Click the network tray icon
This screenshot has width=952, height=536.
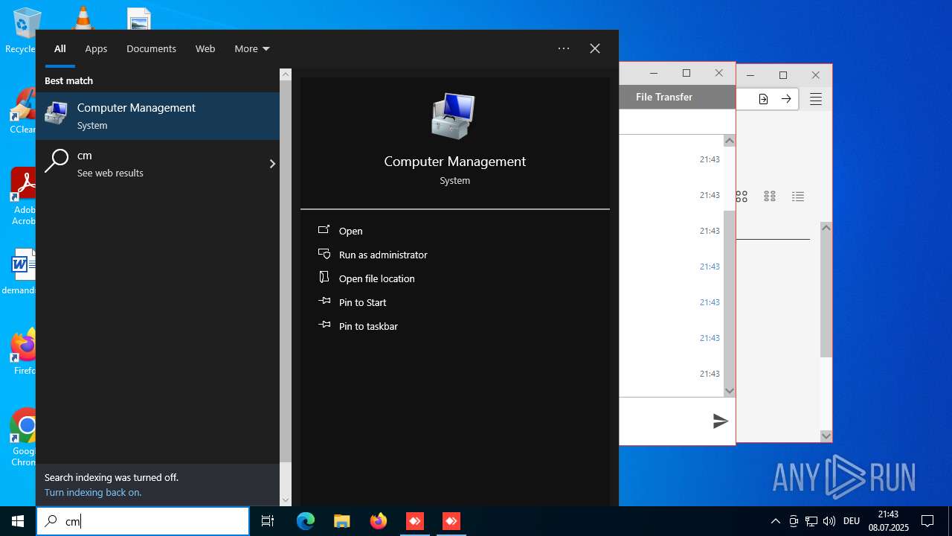click(x=811, y=521)
